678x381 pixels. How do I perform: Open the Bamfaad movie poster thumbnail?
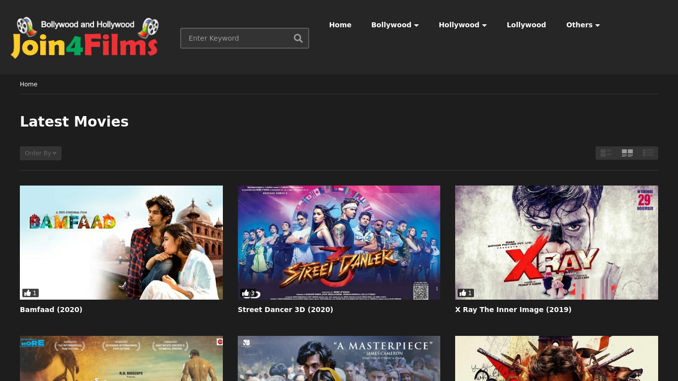click(121, 243)
